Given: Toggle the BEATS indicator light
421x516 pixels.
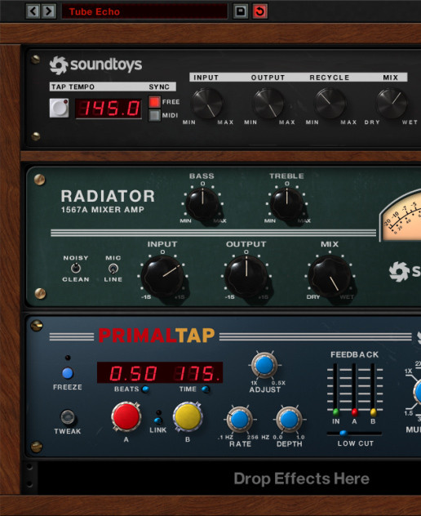Looking at the screenshot, I should (x=145, y=389).
